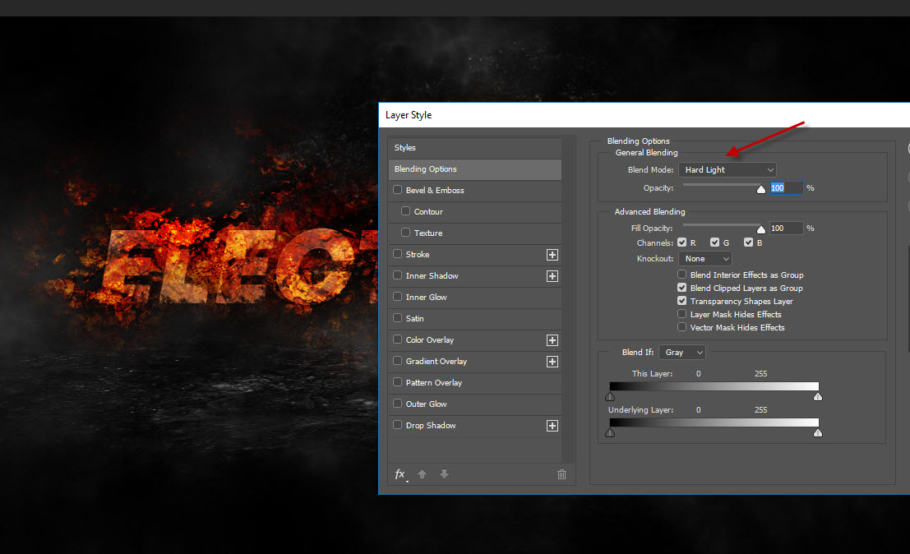The height and width of the screenshot is (554, 910).
Task: Add another Color Overlay with plus icon
Action: click(x=552, y=340)
